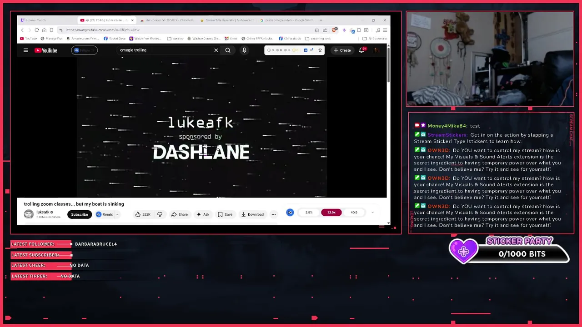Click the magnifying glass search button

point(228,50)
